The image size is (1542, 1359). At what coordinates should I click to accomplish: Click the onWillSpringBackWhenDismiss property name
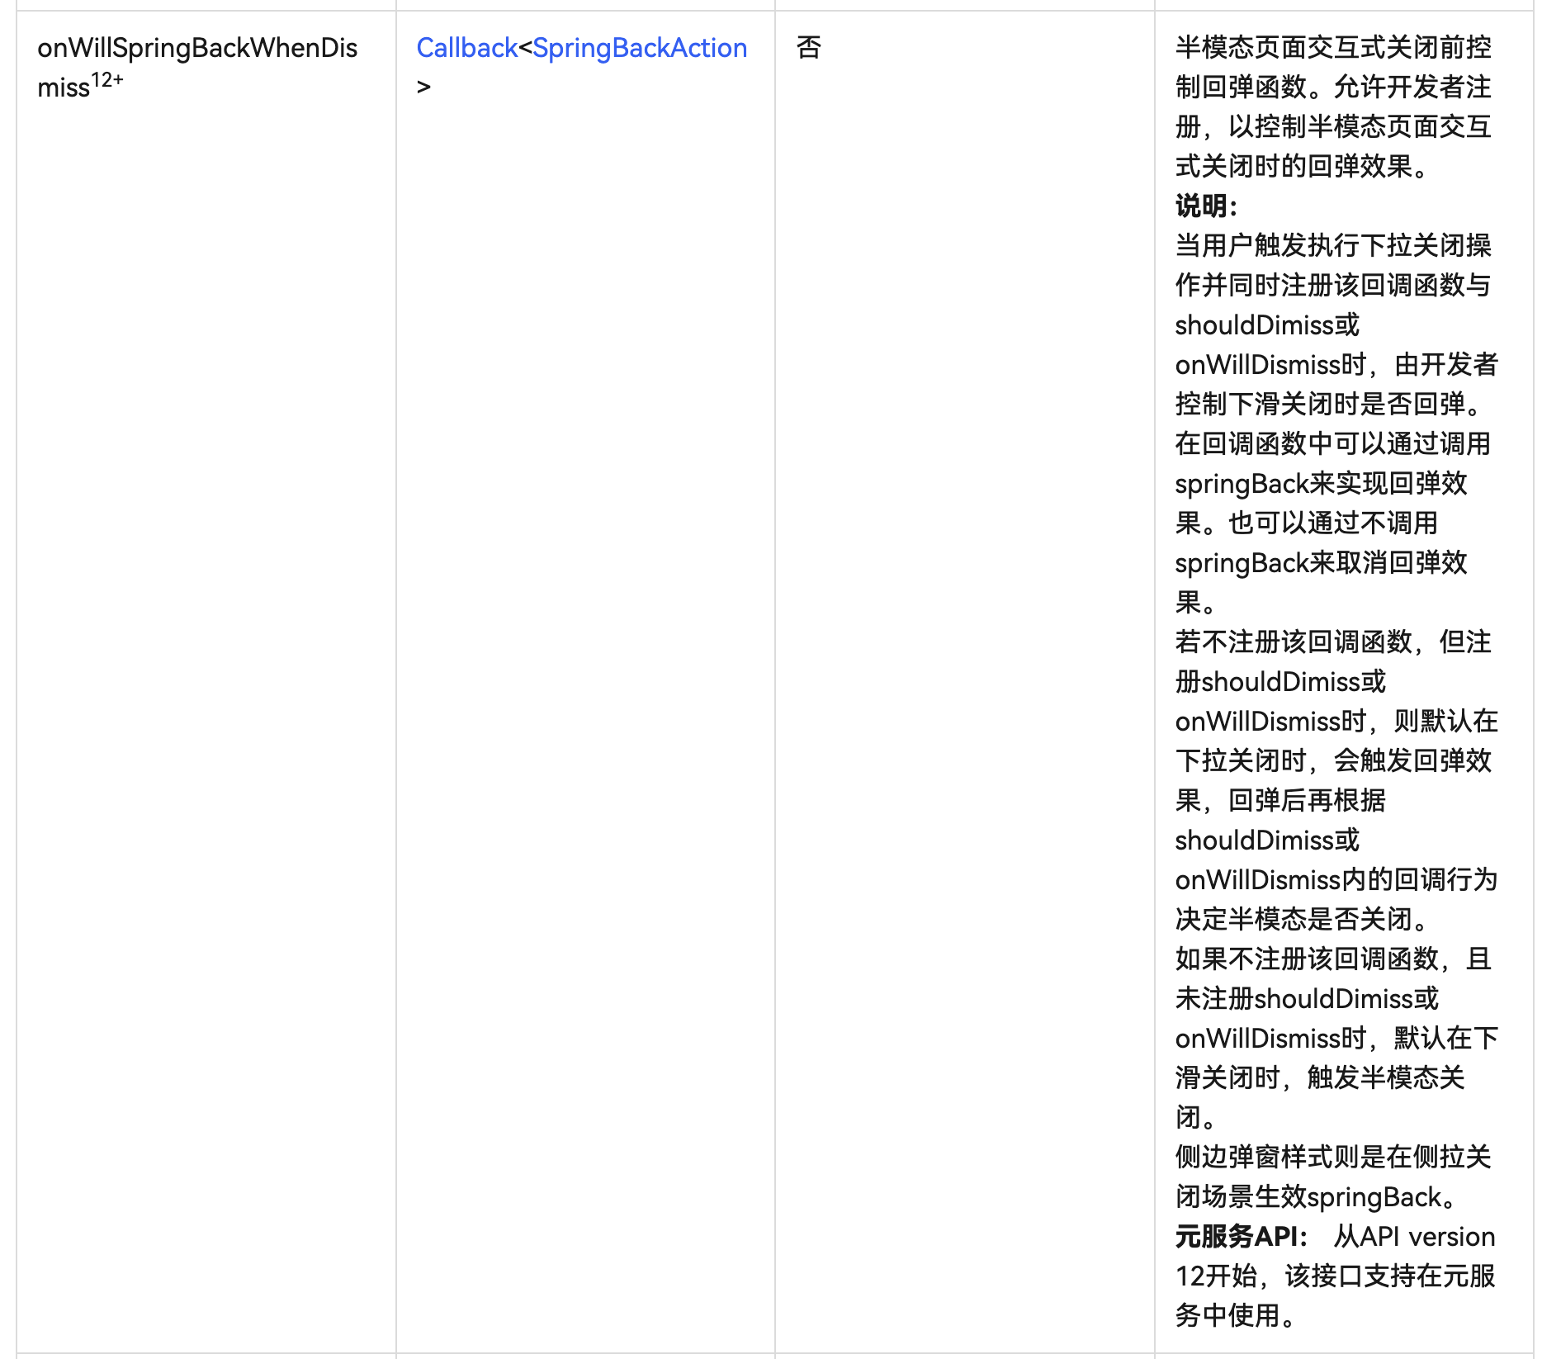click(x=197, y=48)
